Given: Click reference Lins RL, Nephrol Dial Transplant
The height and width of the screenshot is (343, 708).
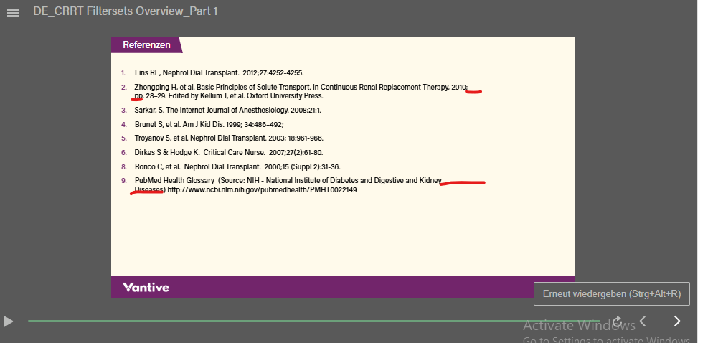Looking at the screenshot, I should tap(219, 72).
